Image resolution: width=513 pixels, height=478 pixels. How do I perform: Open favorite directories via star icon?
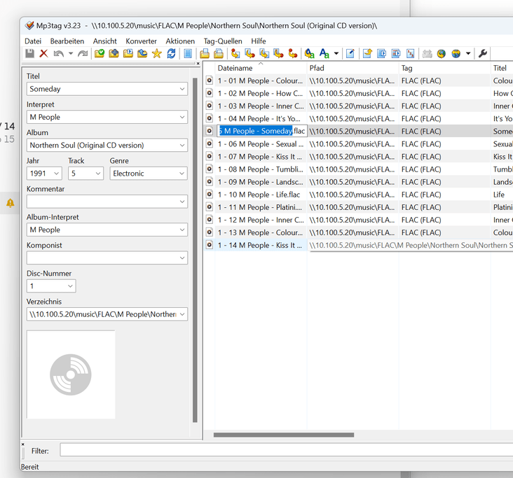[x=157, y=53]
